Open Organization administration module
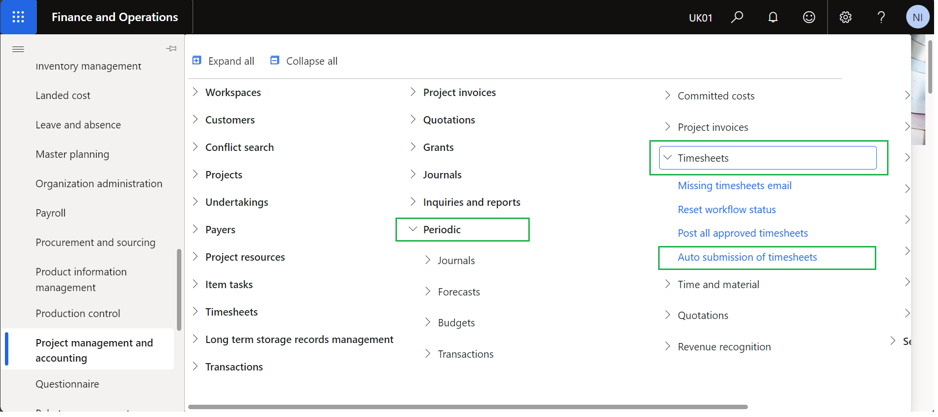The width and height of the screenshot is (938, 417). click(x=99, y=184)
